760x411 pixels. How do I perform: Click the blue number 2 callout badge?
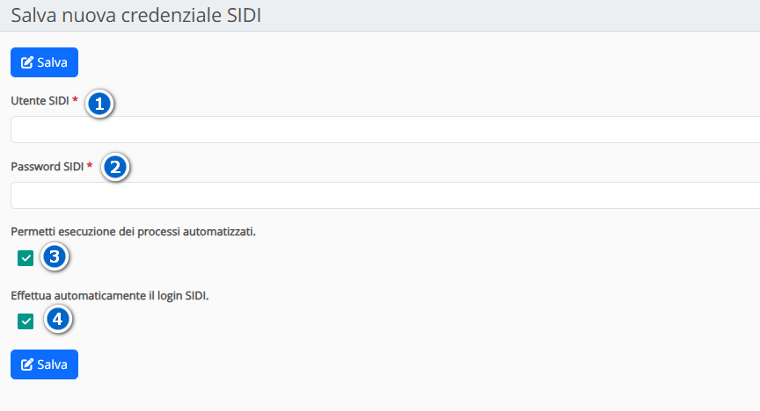pos(116,167)
